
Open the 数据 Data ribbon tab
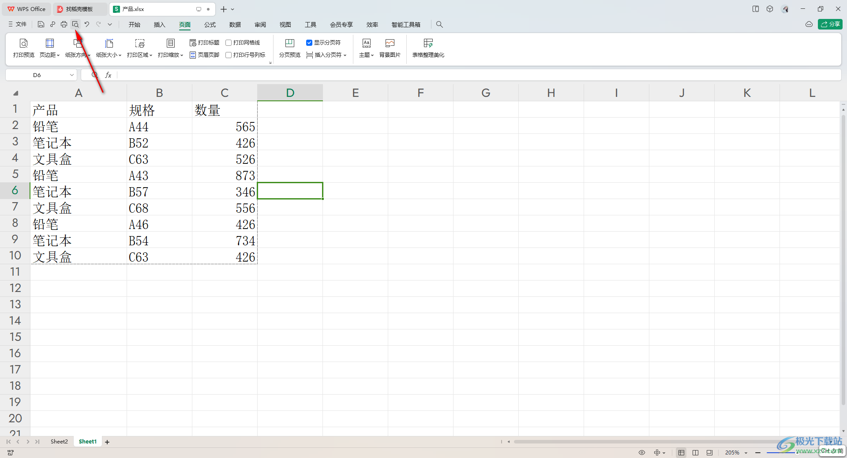pos(235,25)
